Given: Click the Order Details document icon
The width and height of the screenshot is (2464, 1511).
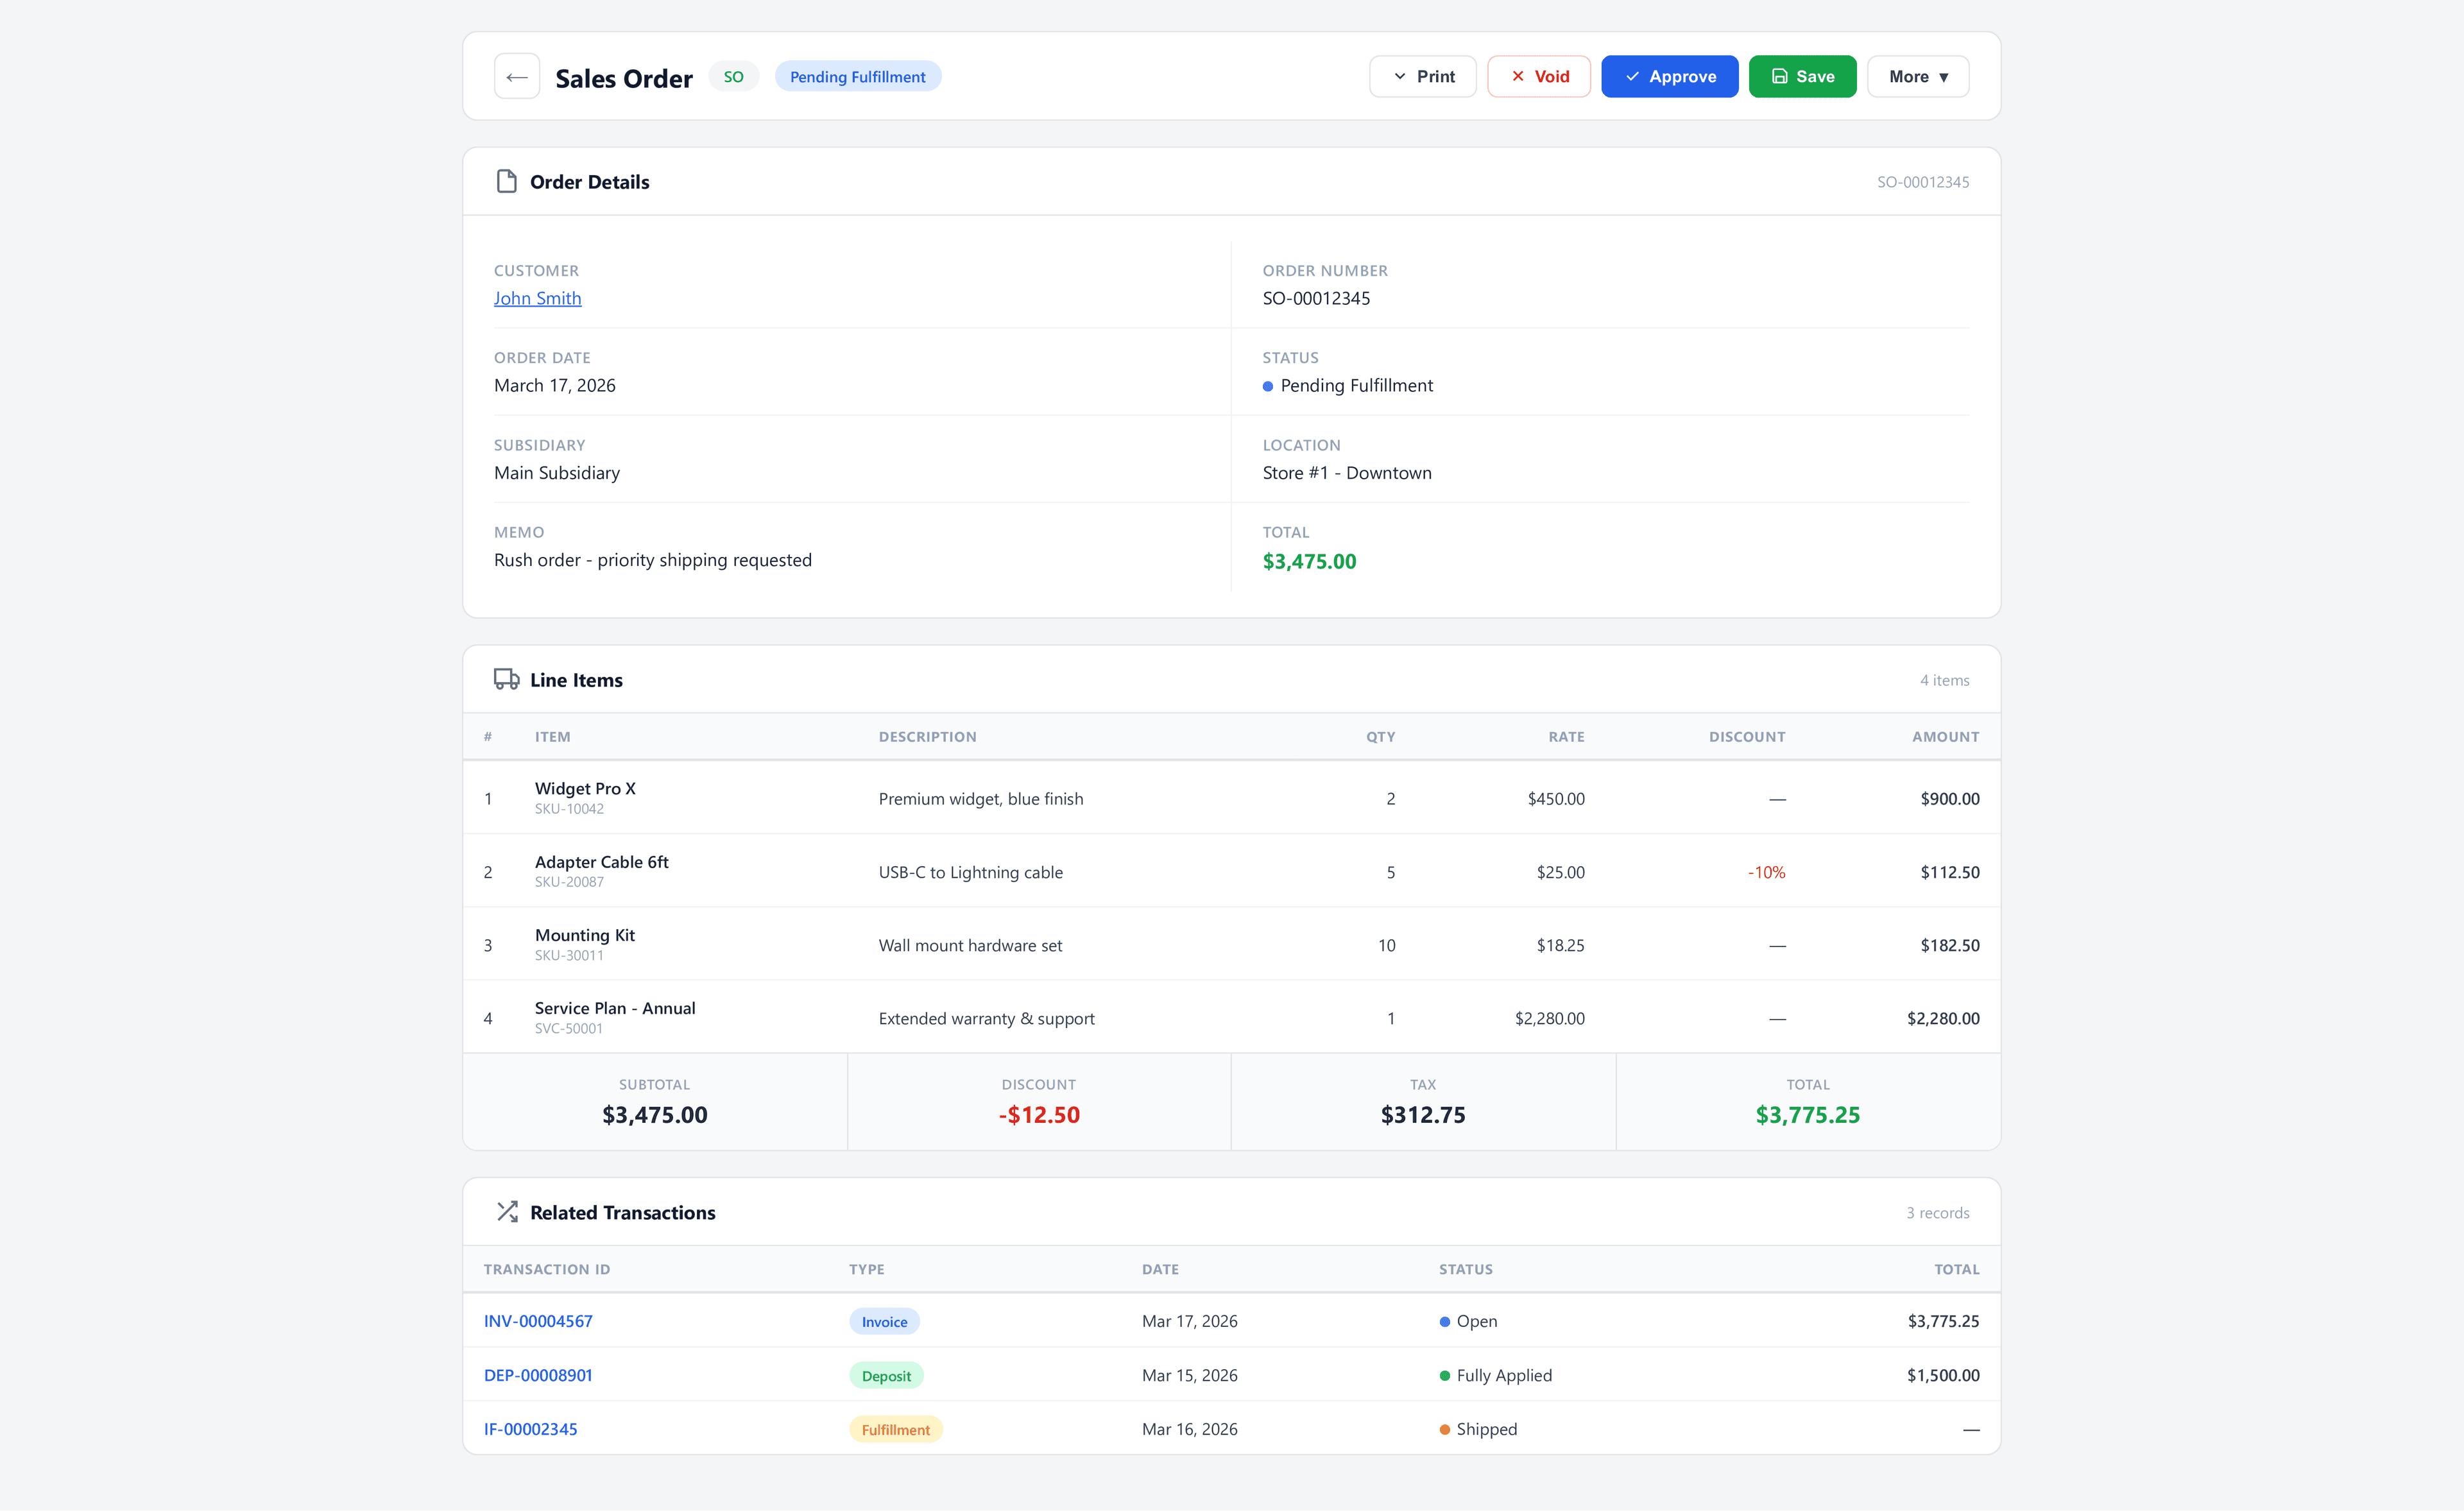Looking at the screenshot, I should [x=506, y=181].
